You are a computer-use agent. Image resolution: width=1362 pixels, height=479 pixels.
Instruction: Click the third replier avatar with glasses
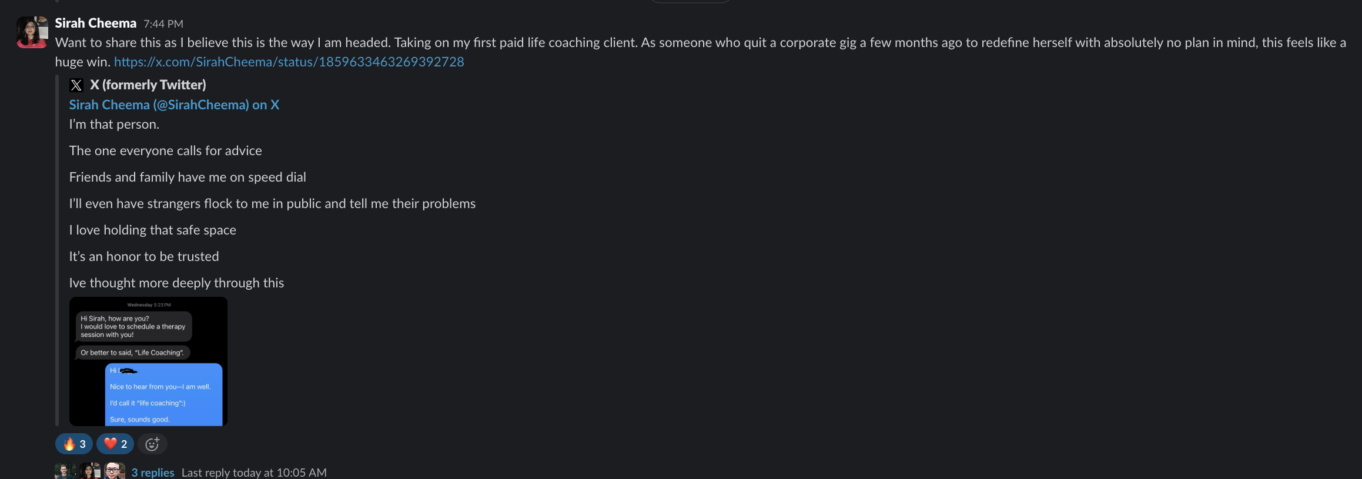[115, 471]
